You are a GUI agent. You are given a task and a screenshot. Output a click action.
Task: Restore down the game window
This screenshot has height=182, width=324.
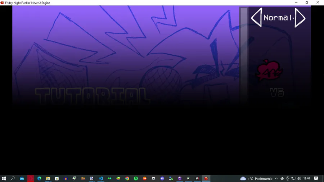click(307, 3)
